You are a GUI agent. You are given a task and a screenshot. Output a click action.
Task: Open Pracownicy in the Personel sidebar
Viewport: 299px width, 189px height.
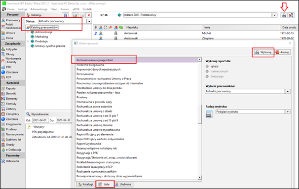[x=11, y=20]
